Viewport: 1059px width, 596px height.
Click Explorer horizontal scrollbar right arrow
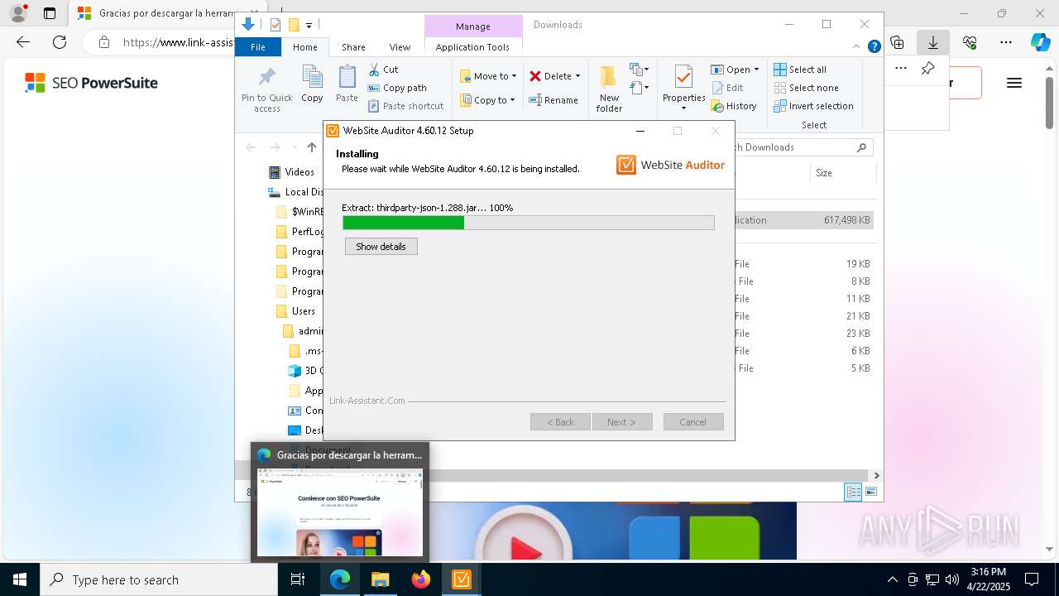(876, 475)
